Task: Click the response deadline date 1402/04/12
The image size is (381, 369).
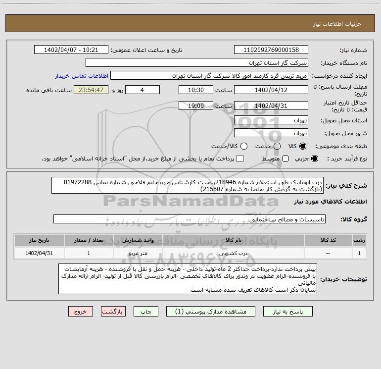Action: [271, 90]
